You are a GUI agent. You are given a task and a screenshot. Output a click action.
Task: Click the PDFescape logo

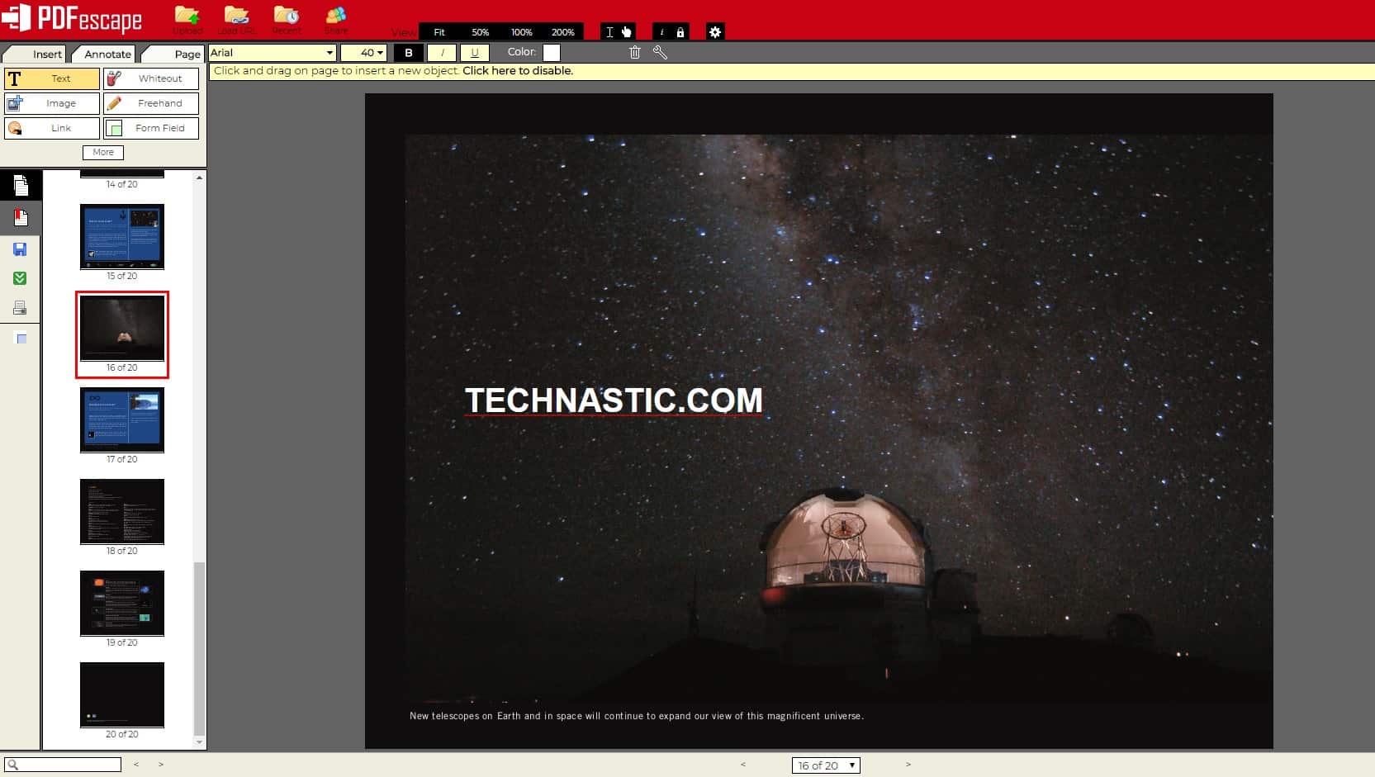point(72,18)
